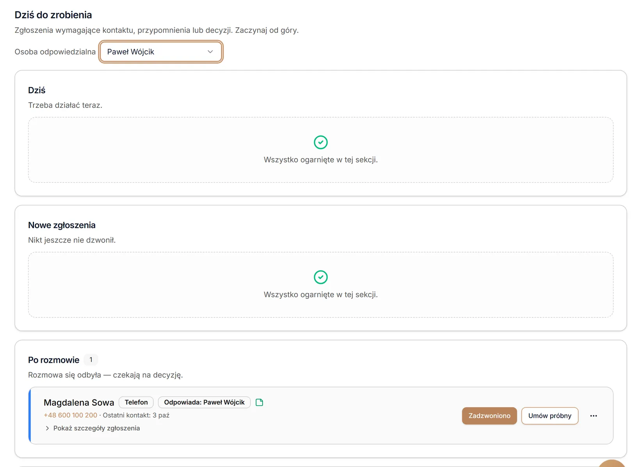The width and height of the screenshot is (640, 467).
Task: Click the Trzeba działać teraz text
Action: tap(65, 105)
